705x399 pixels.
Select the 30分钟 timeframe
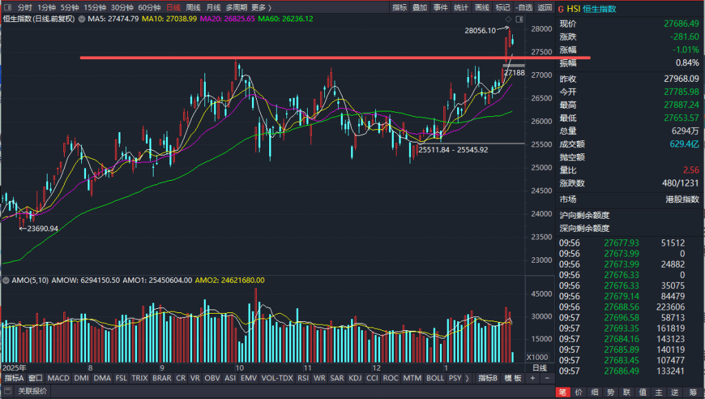point(122,8)
